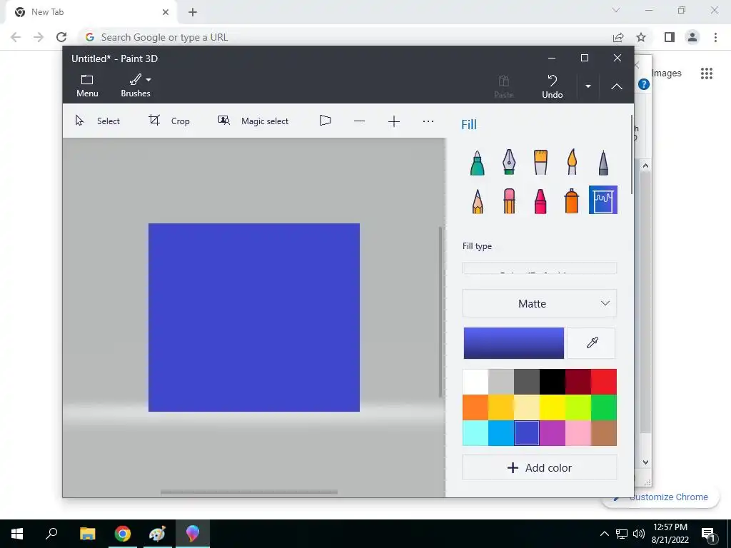
Task: Start Magic select
Action: (253, 121)
